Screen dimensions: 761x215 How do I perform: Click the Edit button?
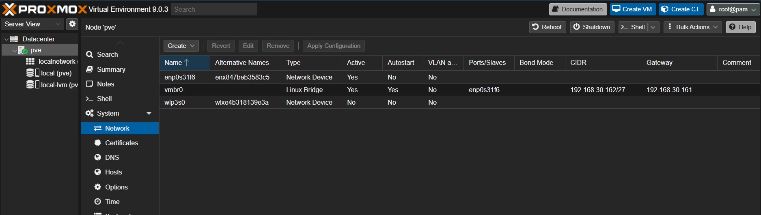tap(248, 46)
